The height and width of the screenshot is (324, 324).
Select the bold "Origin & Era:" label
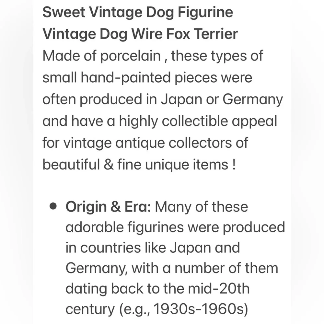point(108,207)
